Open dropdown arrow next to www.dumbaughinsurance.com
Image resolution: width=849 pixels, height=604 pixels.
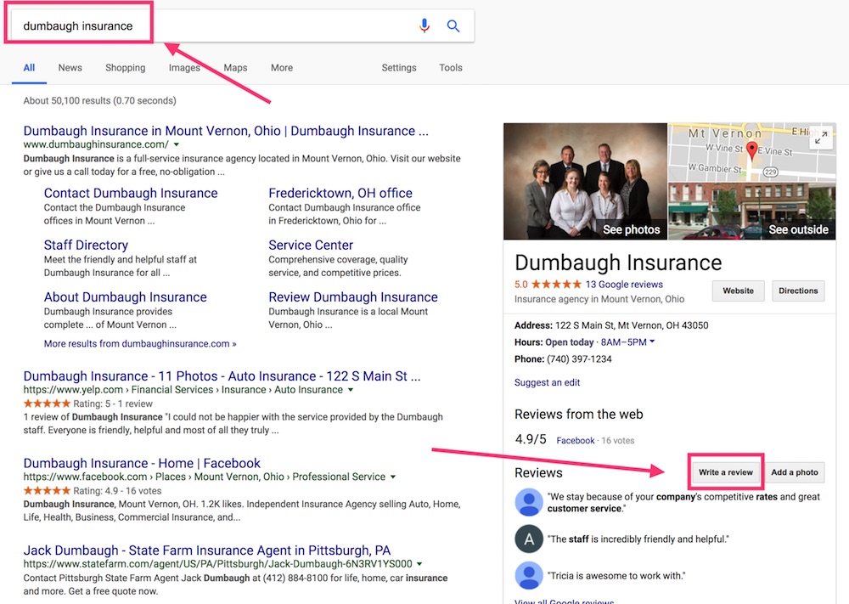[177, 144]
